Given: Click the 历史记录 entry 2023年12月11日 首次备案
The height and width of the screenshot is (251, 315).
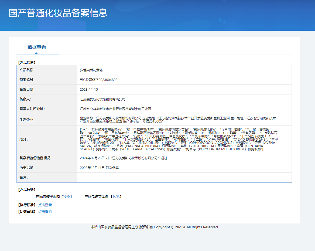Looking at the screenshot, I should point(99,168).
